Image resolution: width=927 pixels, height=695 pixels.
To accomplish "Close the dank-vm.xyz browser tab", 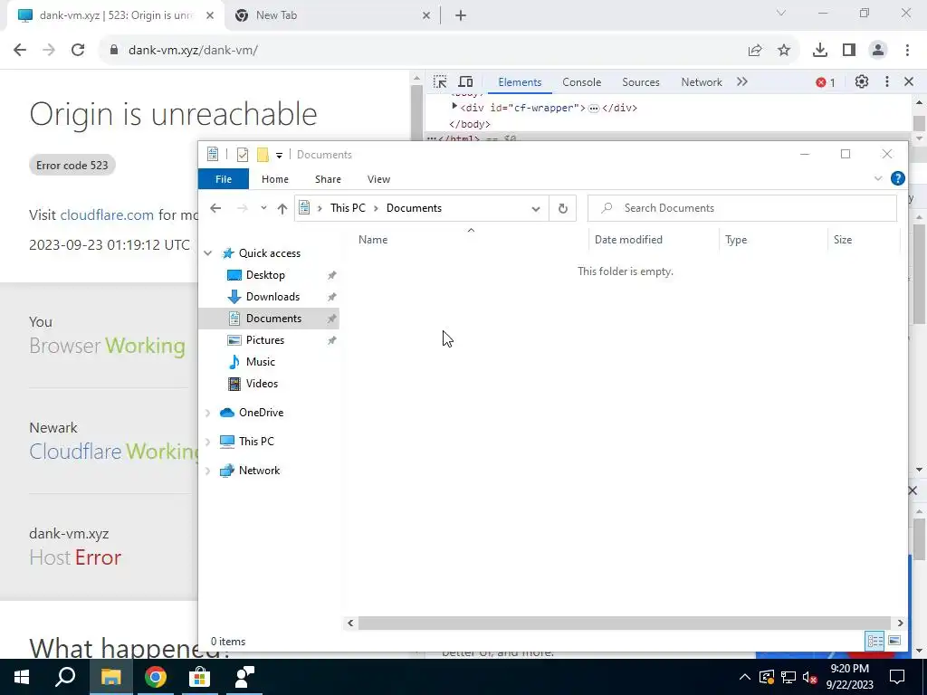I will point(210,15).
